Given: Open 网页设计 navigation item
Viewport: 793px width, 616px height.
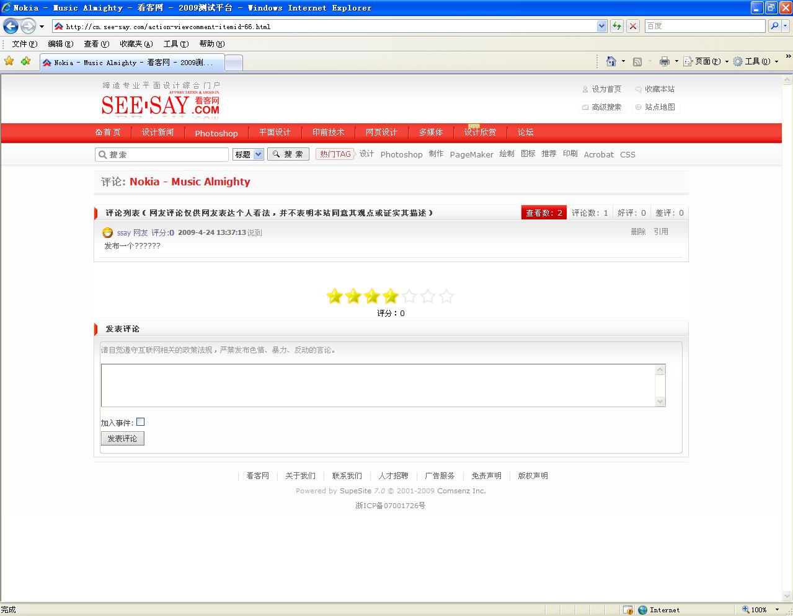Looking at the screenshot, I should (x=381, y=133).
